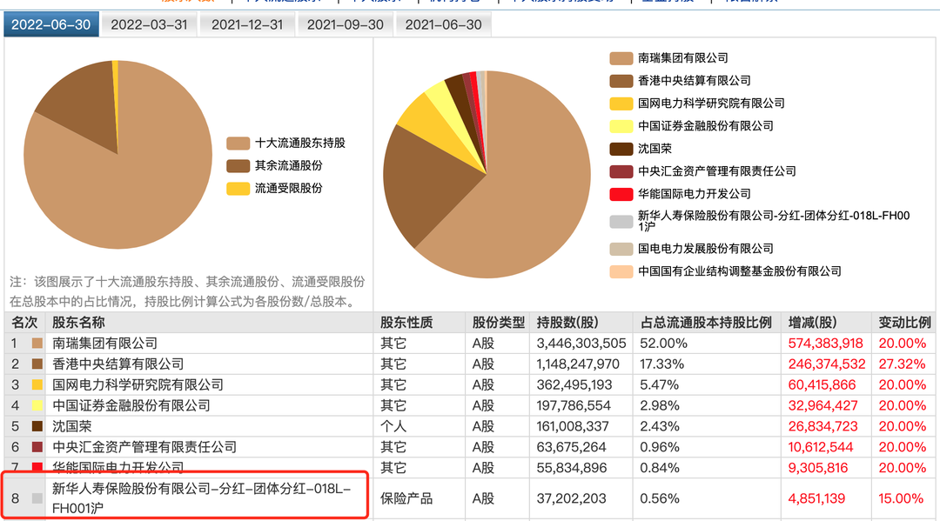This screenshot has width=940, height=521.
Task: Click the row 6 maroon color marker
Action: 37,447
